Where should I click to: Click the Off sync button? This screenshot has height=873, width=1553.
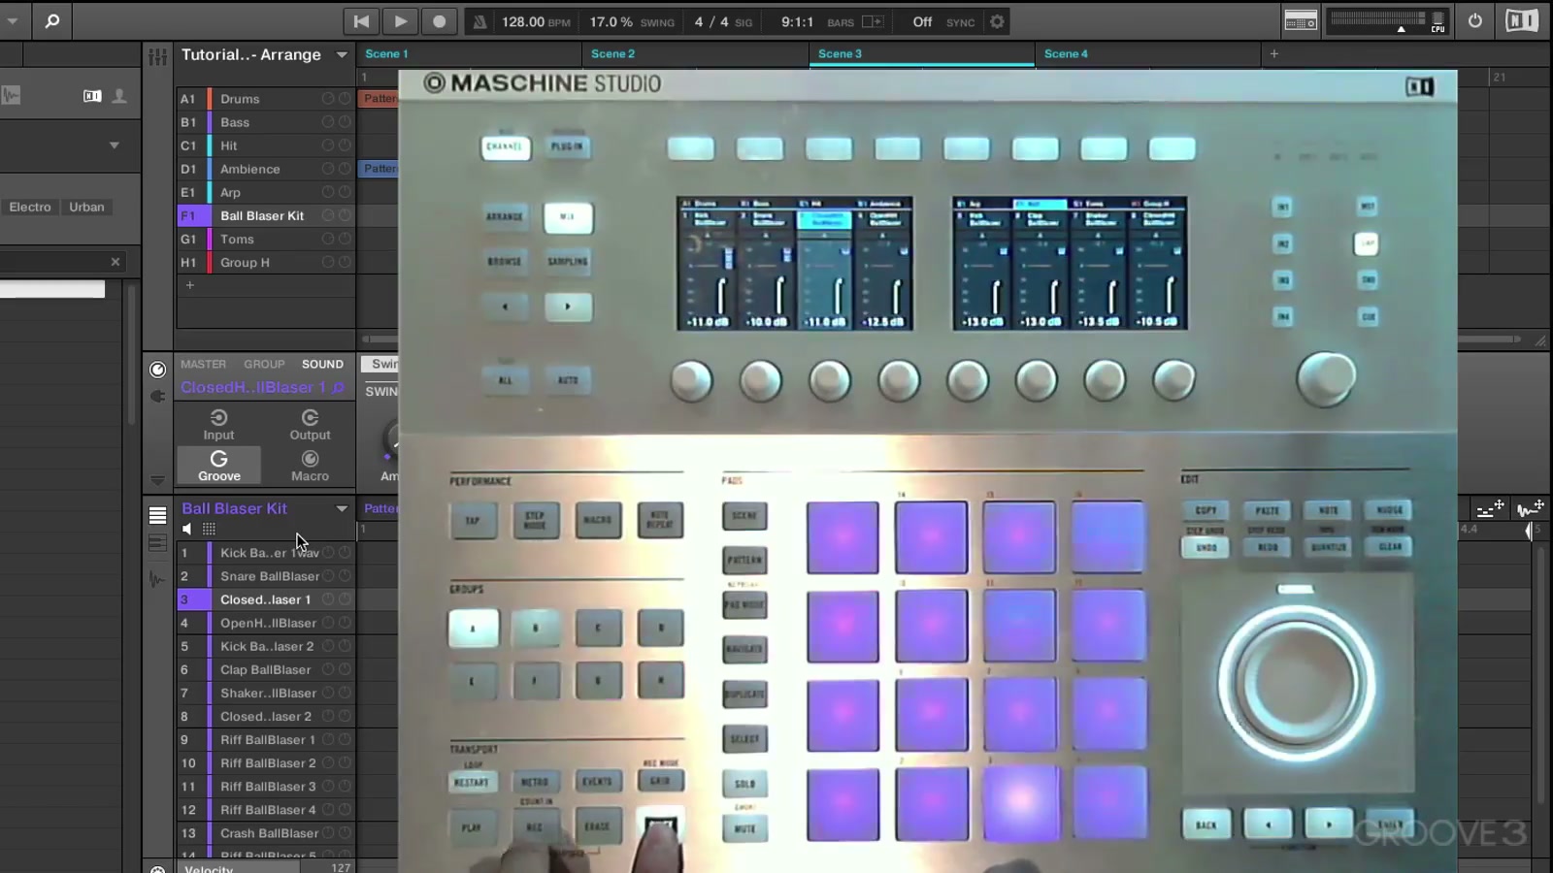922,21
